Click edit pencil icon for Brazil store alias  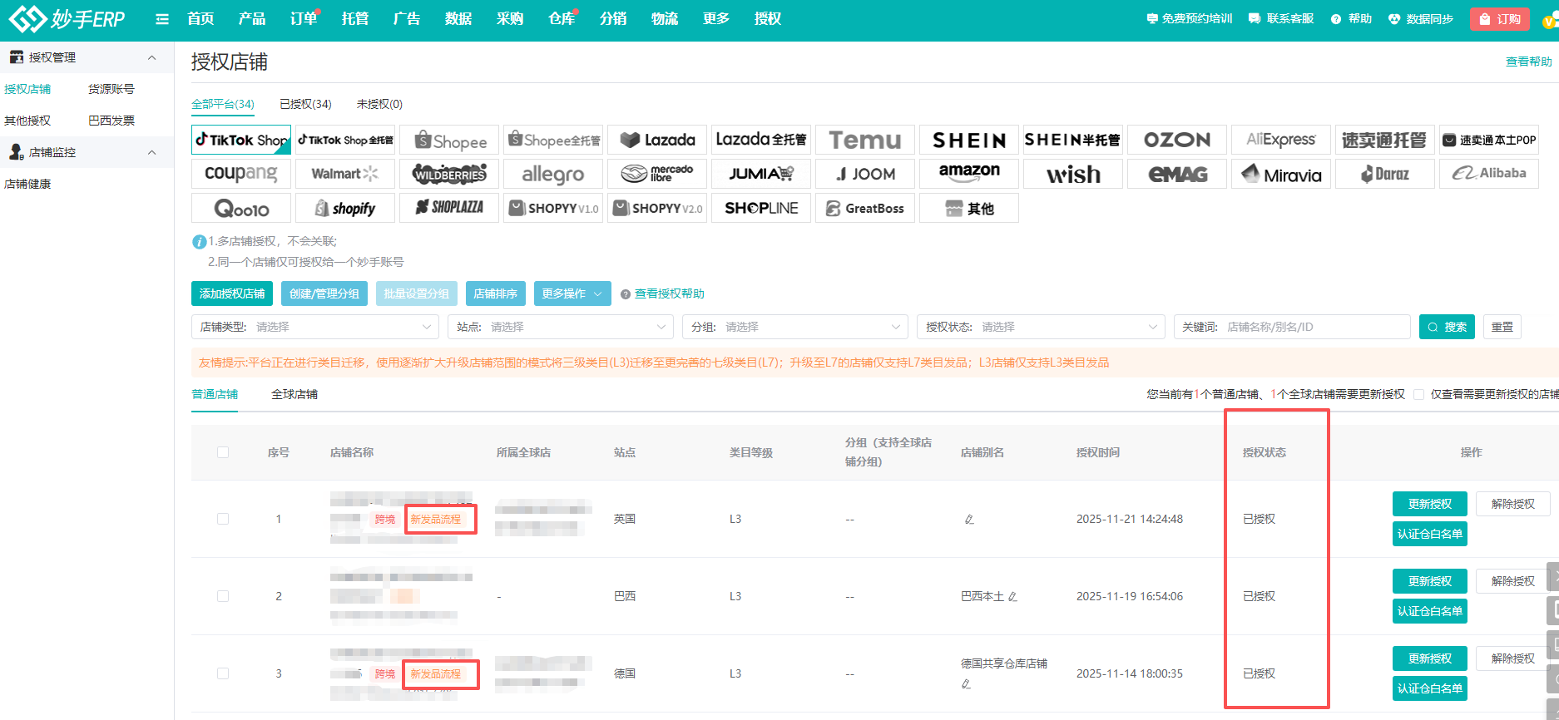[1012, 597]
